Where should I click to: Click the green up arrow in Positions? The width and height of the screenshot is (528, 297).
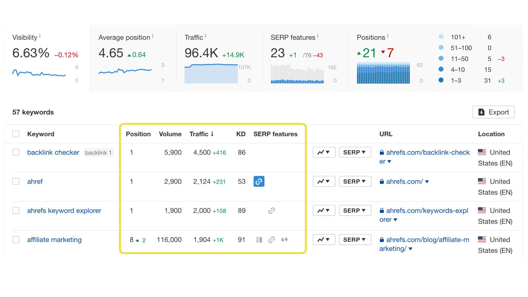[359, 53]
